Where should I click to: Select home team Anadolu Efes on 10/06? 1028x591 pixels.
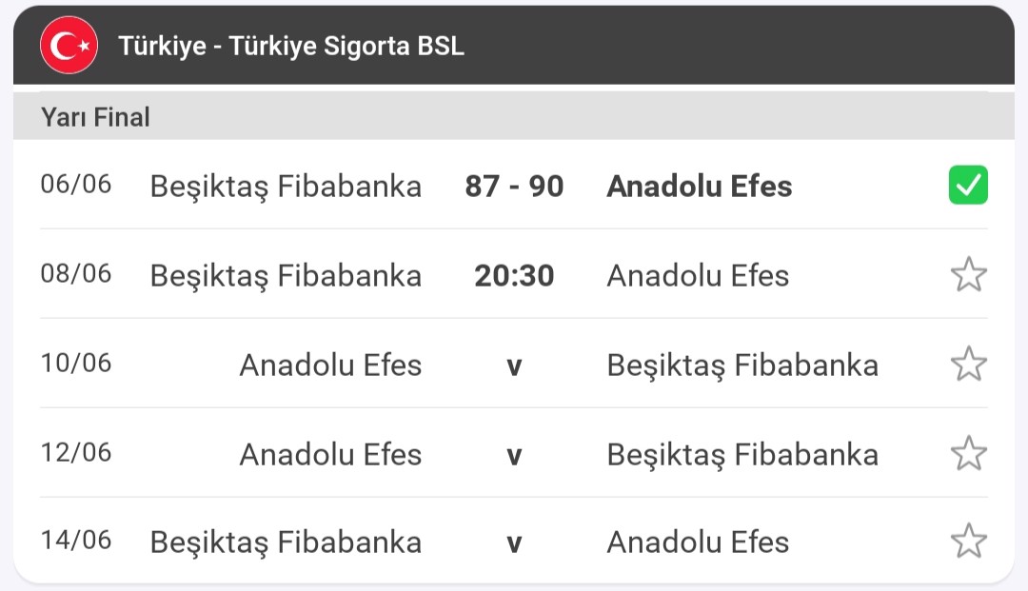(330, 364)
